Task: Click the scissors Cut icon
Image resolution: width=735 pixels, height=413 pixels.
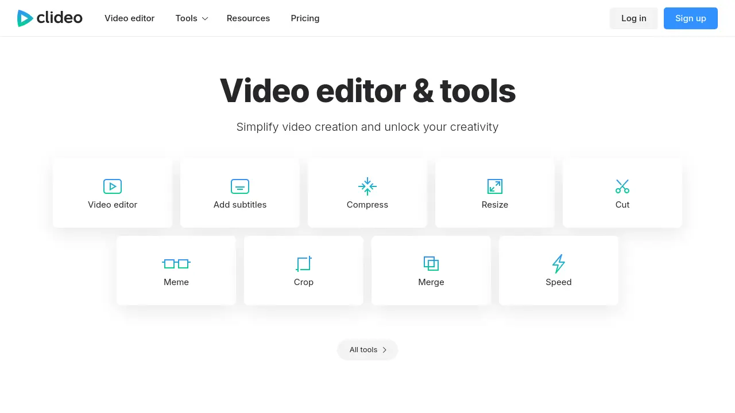Action: [x=622, y=186]
